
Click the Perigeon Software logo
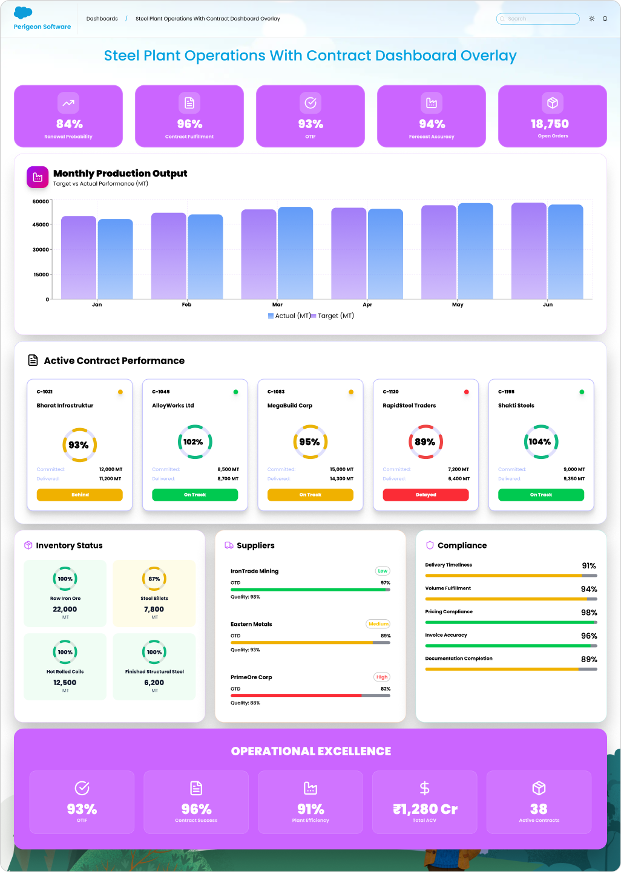(x=42, y=19)
